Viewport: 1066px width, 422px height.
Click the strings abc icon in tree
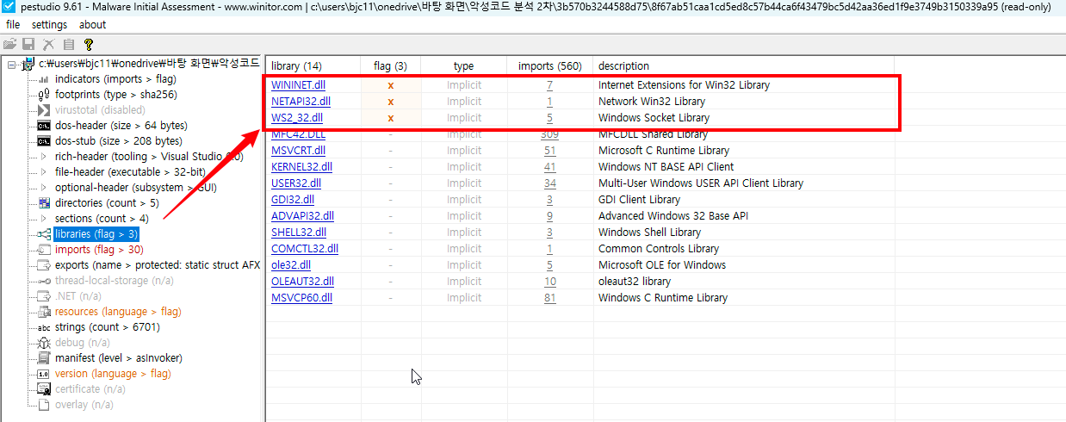pos(44,327)
